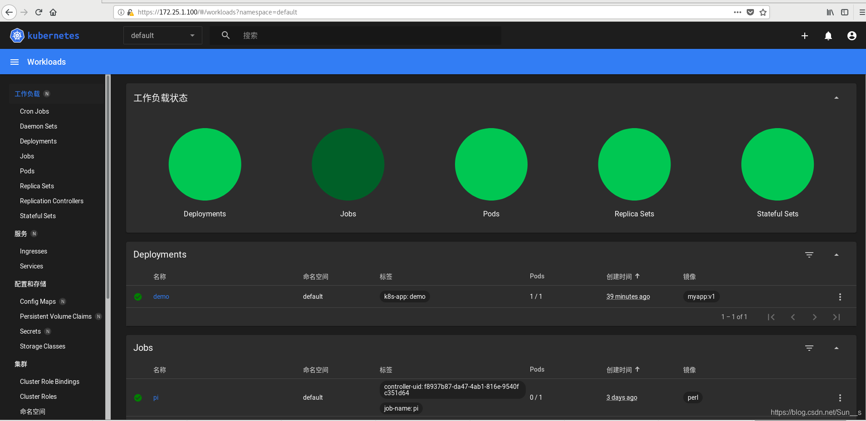Open Jobs in sidebar
The image size is (866, 421).
(x=27, y=156)
